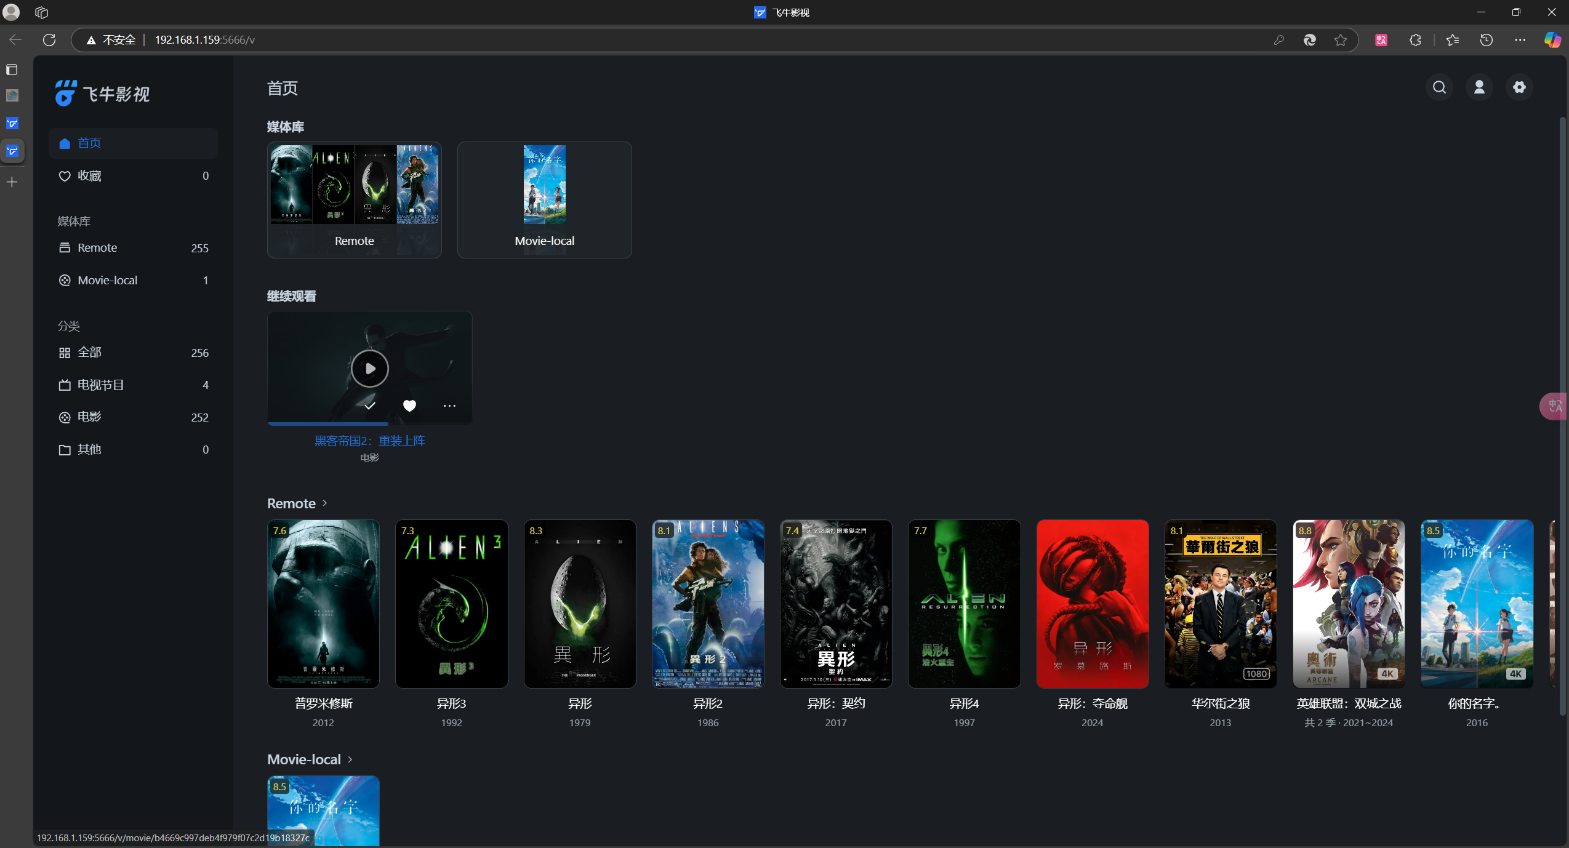Screen dimensions: 1569x848
Task: Switch to the first vertical tab with gray icon
Action: (12, 95)
